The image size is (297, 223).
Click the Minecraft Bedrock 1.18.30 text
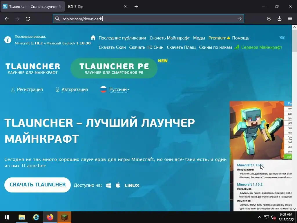point(68,43)
